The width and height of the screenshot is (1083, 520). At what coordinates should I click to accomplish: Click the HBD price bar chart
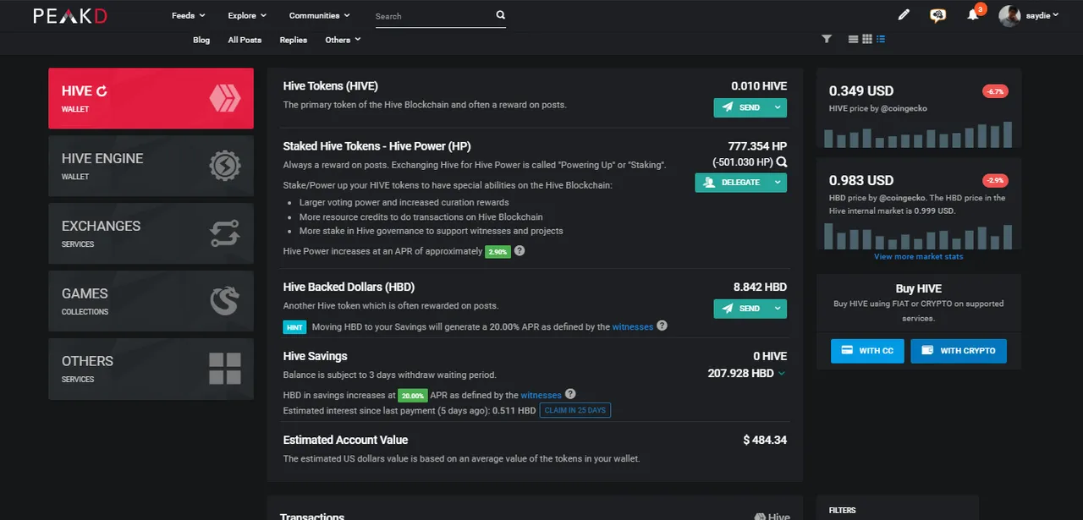918,236
